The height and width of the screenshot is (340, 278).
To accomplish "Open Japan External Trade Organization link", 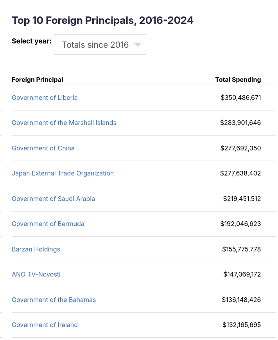I will click(x=63, y=173).
